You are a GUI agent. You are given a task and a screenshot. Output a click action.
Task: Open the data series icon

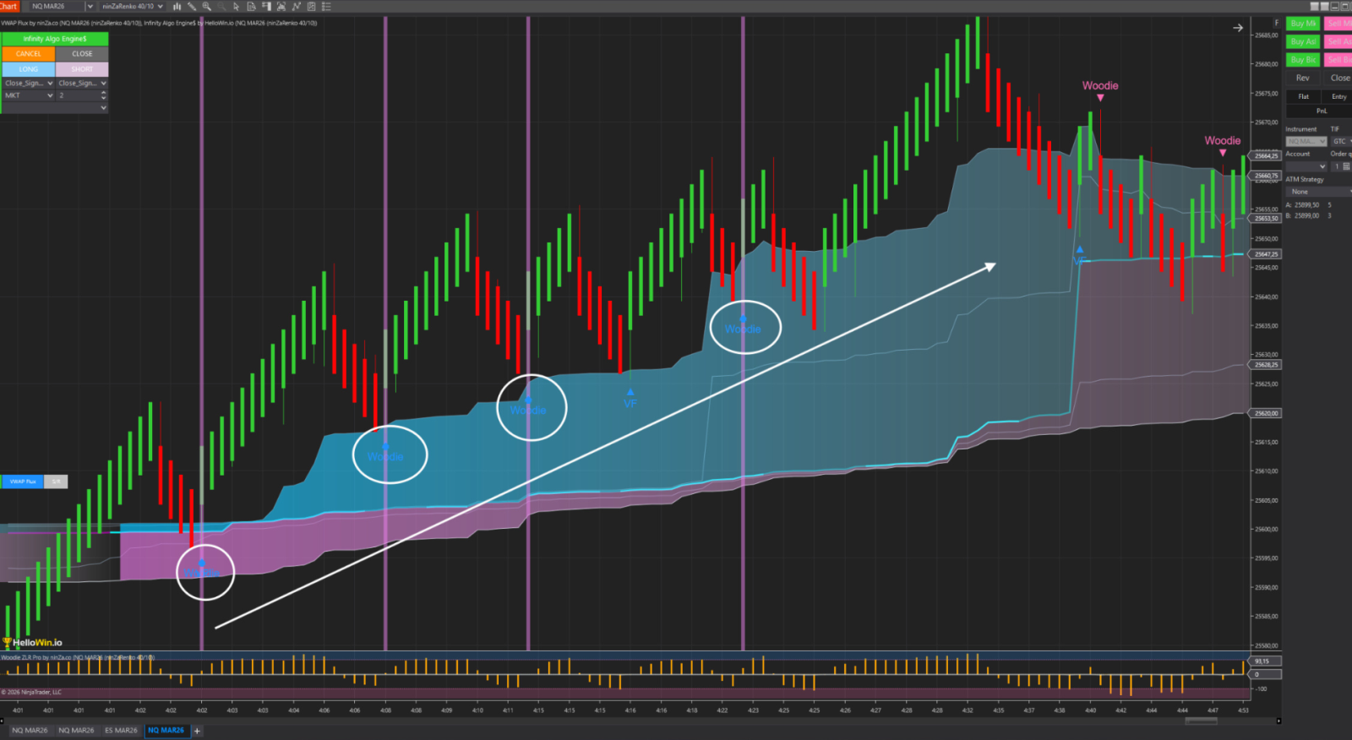click(281, 6)
